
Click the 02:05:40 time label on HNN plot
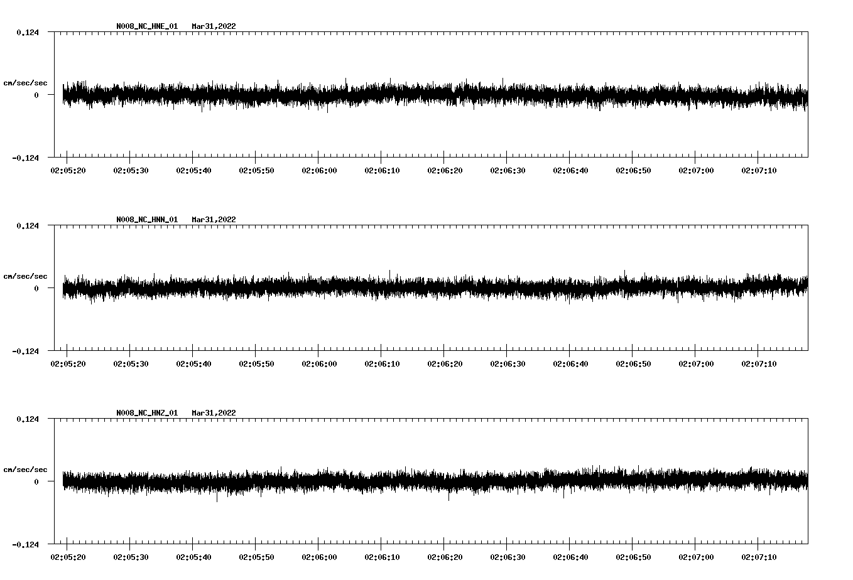193,364
